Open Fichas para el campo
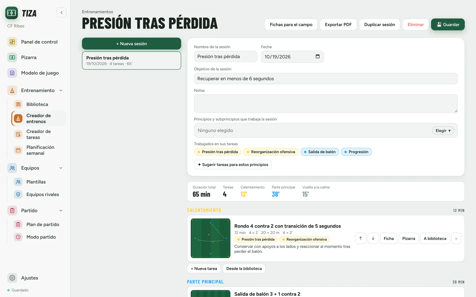Viewport: 476px width, 297px height. pos(291,25)
